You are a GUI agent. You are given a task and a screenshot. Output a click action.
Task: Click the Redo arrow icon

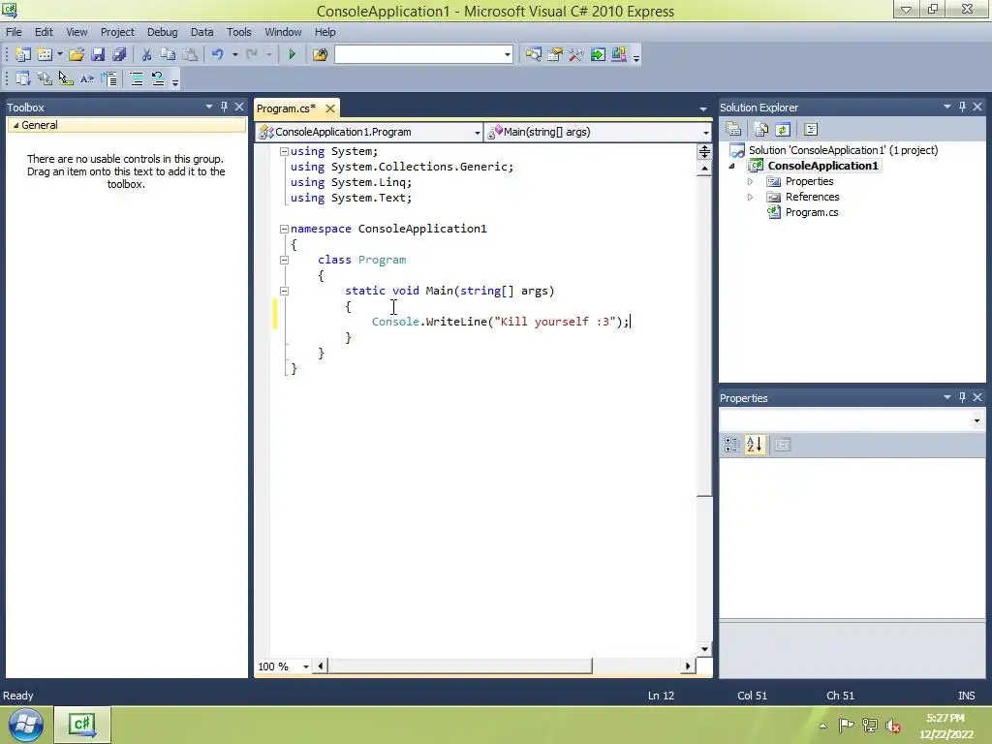pos(252,55)
